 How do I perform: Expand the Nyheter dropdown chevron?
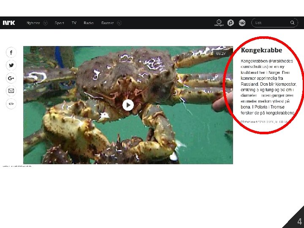pyautogui.click(x=45, y=23)
